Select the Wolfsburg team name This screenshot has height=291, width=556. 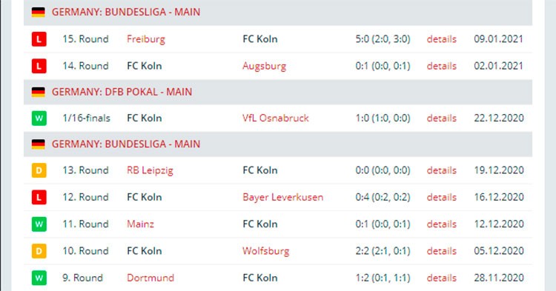pyautogui.click(x=265, y=251)
